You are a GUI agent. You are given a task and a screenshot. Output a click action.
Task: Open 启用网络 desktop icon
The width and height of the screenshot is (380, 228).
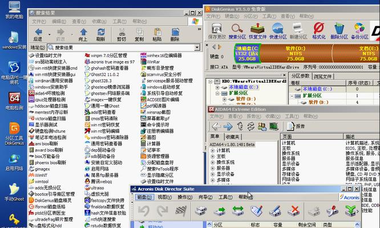tap(14, 162)
